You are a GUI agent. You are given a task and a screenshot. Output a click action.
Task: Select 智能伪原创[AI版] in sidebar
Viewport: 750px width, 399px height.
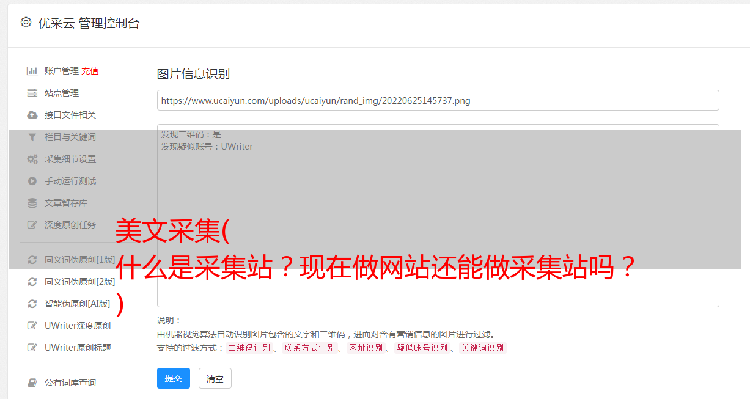coord(78,304)
